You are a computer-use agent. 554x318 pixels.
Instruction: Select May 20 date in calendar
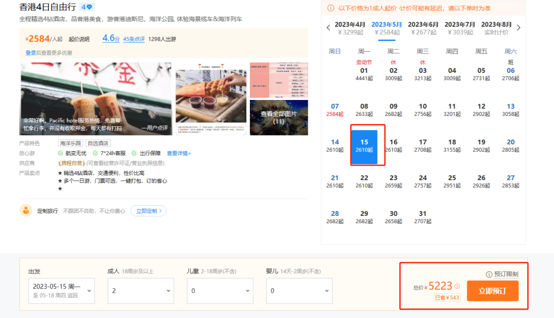point(510,146)
